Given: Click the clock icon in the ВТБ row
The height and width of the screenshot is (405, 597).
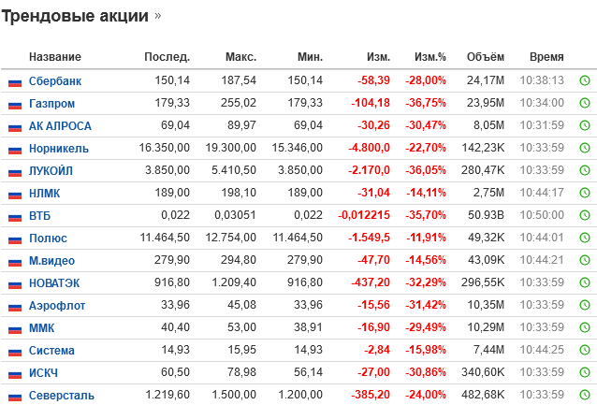Looking at the screenshot, I should (x=584, y=216).
